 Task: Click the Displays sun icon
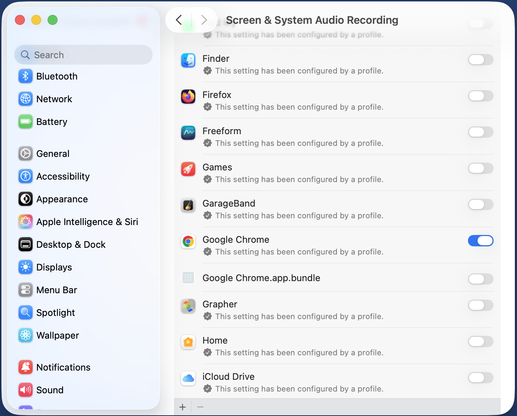click(26, 267)
